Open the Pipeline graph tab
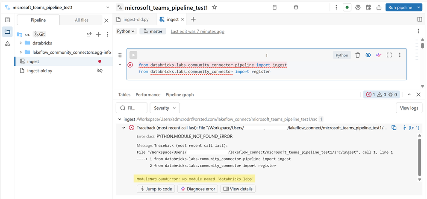Viewport: 427px width, 199px height. click(x=180, y=95)
